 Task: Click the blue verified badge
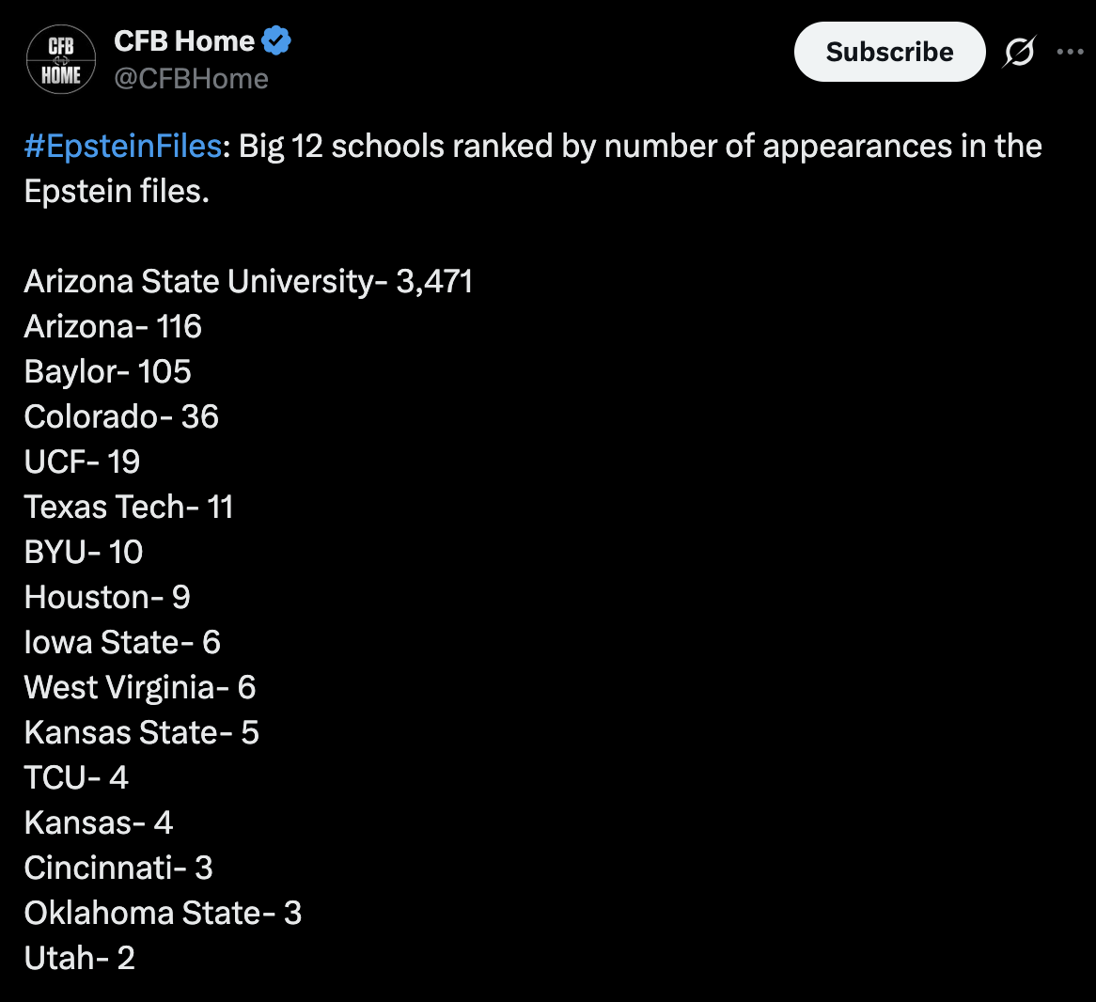276,41
